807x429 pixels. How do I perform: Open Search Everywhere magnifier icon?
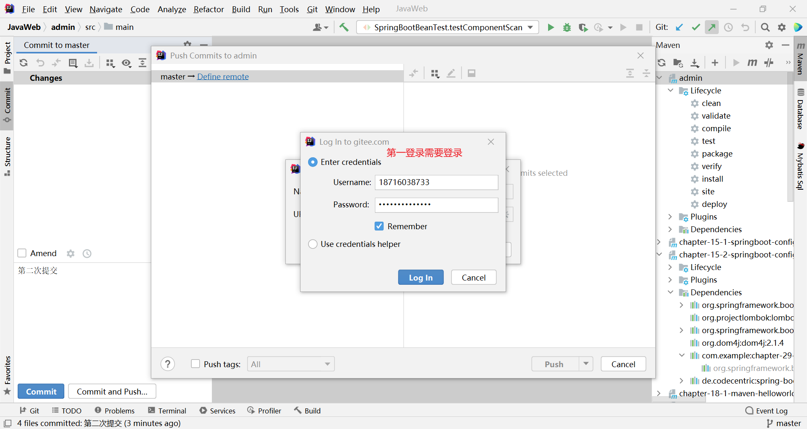(765, 27)
